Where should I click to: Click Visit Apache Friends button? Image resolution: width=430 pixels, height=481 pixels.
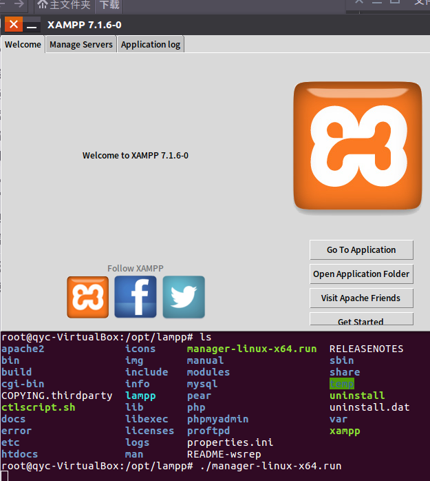click(361, 298)
